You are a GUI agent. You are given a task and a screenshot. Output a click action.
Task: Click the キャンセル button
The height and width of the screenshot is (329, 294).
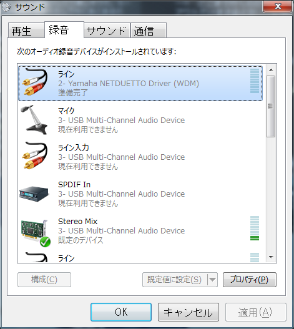(189, 312)
